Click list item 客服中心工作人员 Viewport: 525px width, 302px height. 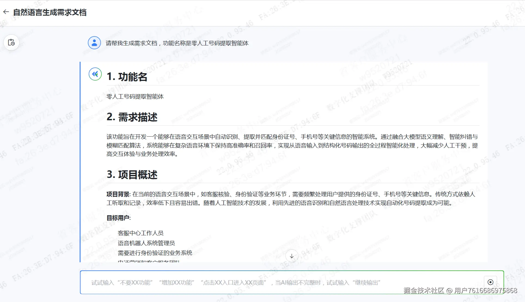tap(140, 233)
